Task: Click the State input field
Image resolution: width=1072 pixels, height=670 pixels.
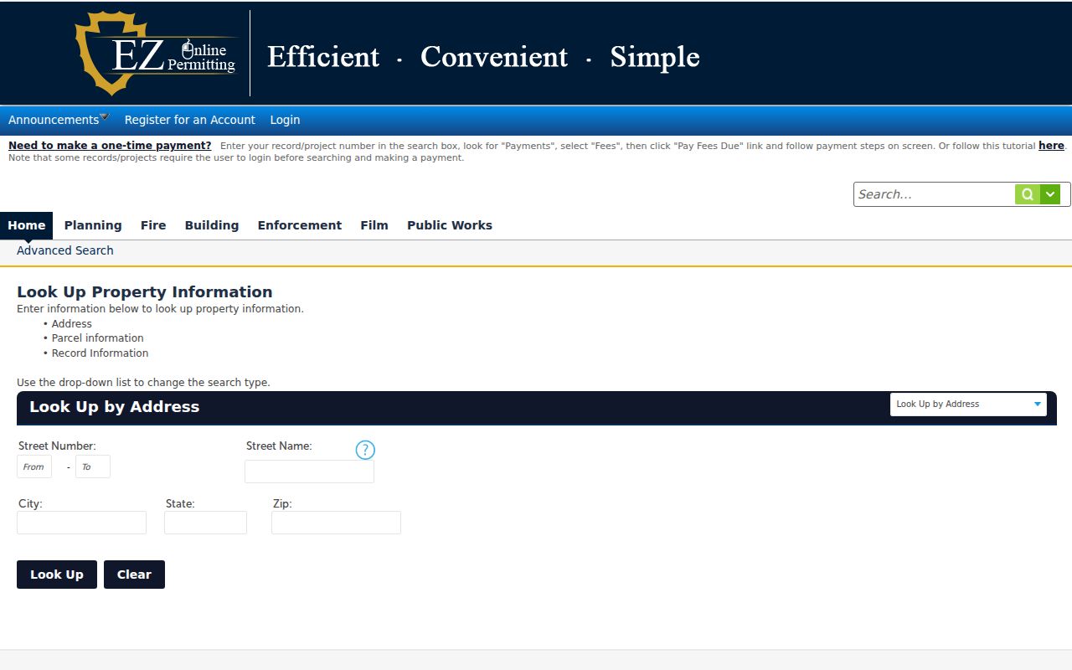Action: 205,523
